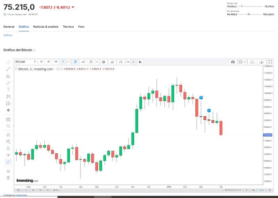The image size is (278, 198).
Task: Select the candlestick chart style icon
Action: coord(75,62)
